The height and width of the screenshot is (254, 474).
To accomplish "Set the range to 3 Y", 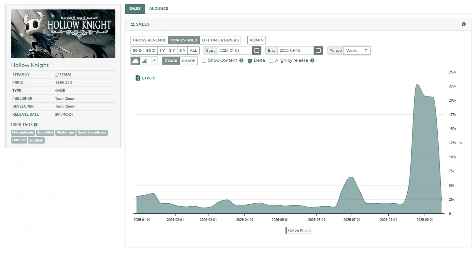I will tap(172, 50).
